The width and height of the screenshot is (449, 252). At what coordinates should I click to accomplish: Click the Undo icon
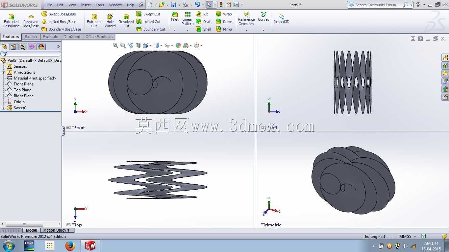click(197, 5)
